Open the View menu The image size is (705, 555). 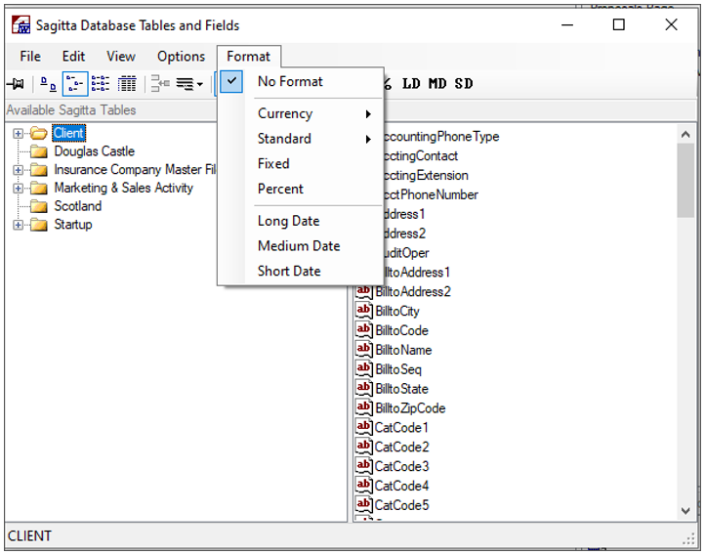[120, 57]
